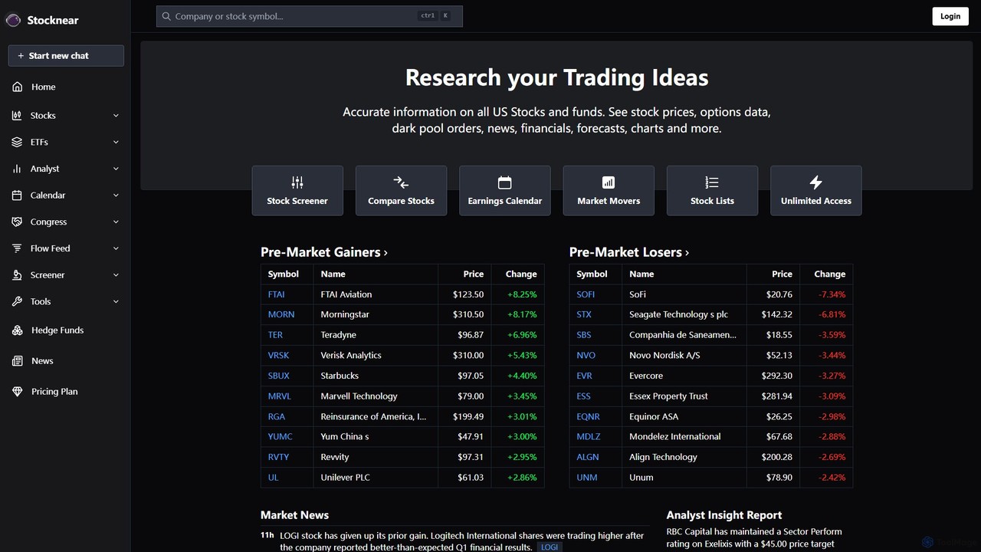The height and width of the screenshot is (552, 981).
Task: Open the Pre-Market Losers list link
Action: 629,252
